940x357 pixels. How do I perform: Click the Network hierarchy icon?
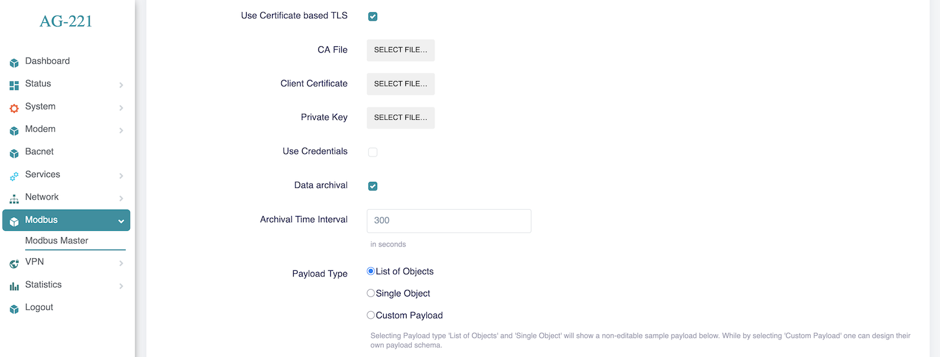[14, 198]
